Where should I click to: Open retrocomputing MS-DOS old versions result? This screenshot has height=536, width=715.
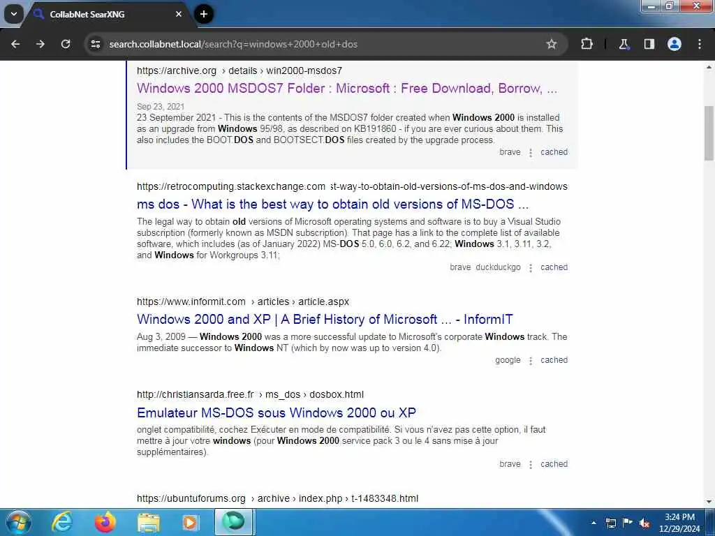pos(332,204)
